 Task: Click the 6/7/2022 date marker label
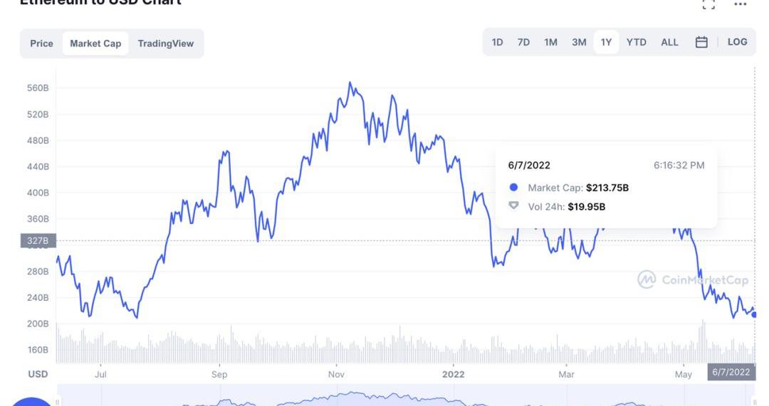(x=731, y=372)
